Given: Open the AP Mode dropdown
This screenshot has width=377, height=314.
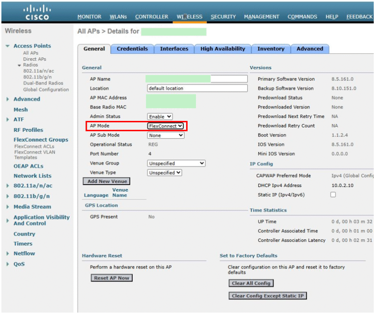Looking at the screenshot, I should tap(165, 126).
